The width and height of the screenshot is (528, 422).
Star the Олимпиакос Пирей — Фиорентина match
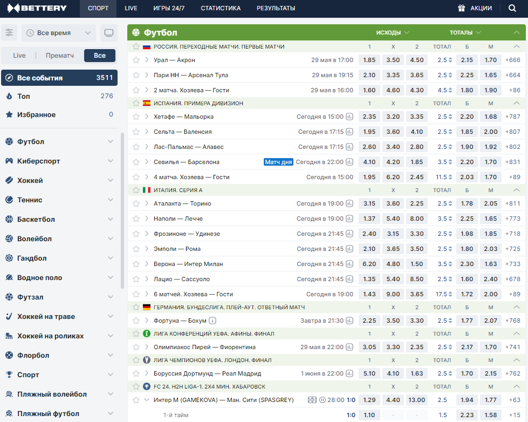(136, 347)
